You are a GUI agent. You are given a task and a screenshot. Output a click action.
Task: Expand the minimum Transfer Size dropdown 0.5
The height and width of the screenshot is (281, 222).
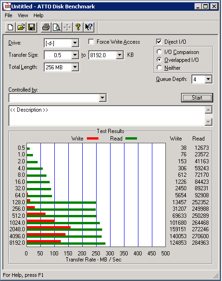(75, 55)
